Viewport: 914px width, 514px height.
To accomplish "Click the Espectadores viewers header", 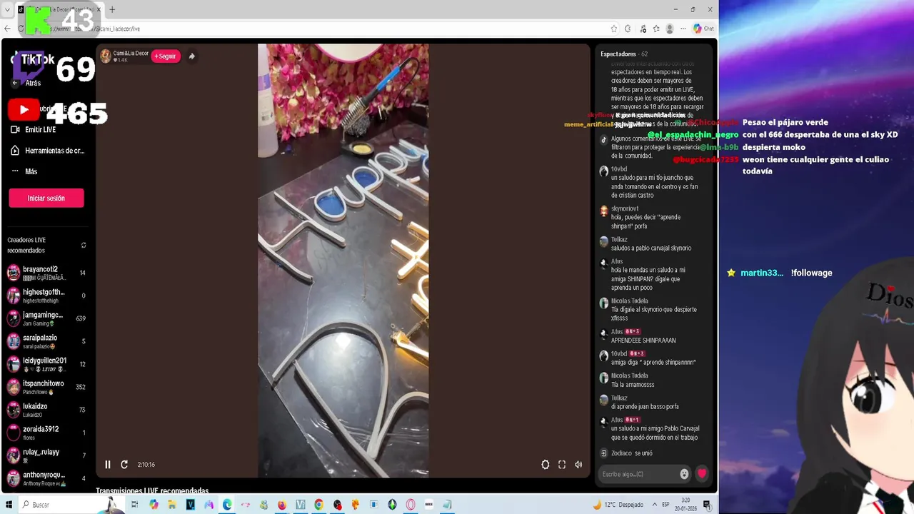I will tap(624, 54).
